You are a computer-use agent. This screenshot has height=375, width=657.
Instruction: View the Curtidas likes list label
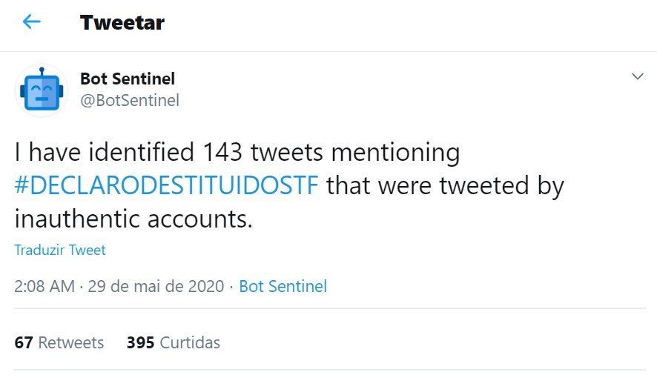190,342
